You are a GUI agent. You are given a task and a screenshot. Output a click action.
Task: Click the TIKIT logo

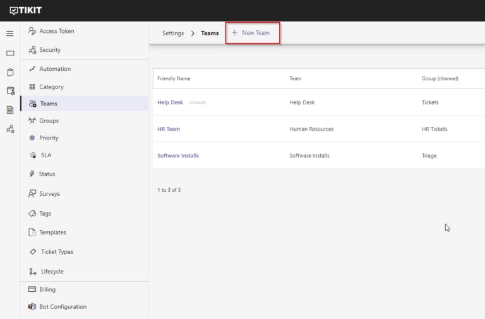tap(26, 10)
